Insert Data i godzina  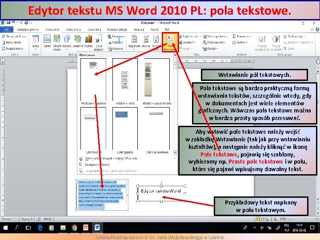tap(214, 43)
